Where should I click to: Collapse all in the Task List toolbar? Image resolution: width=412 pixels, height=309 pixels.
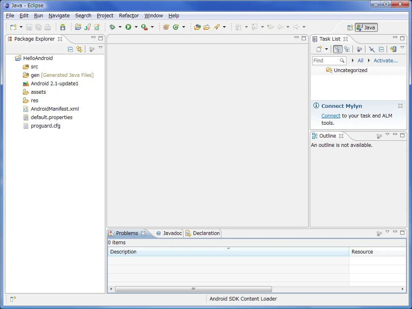click(x=381, y=49)
